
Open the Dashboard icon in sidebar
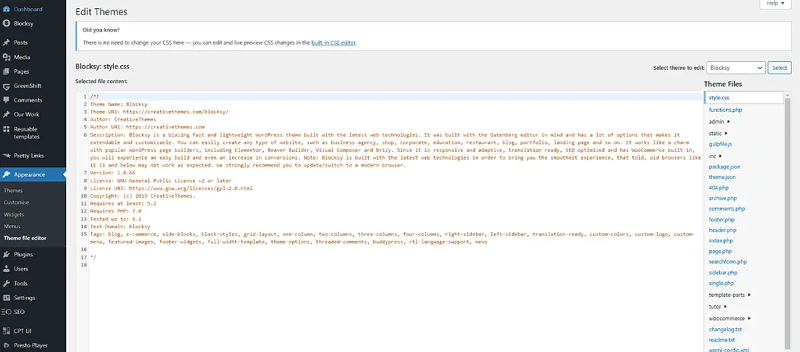click(x=7, y=9)
